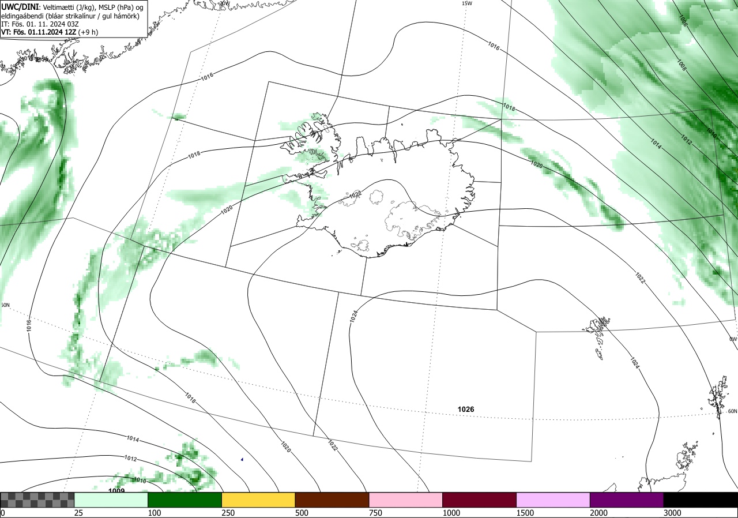Viewport: 738px width, 518px height.
Task: Click the 1022 isobar label over Iceland
Action: [x=355, y=194]
